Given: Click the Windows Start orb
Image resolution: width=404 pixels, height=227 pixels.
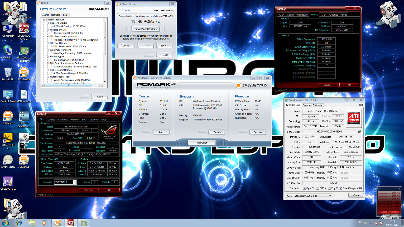Looking at the screenshot, I should [6, 223].
